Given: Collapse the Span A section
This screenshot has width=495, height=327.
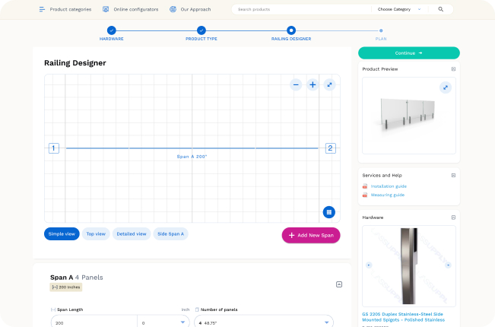Looking at the screenshot, I should click(x=339, y=284).
